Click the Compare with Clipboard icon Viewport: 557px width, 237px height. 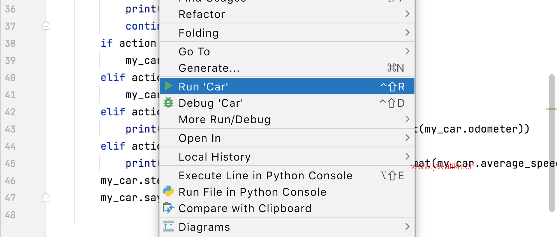[168, 208]
